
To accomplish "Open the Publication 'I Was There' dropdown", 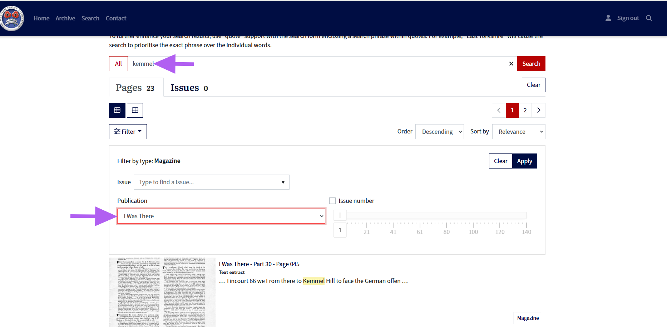I will click(221, 216).
